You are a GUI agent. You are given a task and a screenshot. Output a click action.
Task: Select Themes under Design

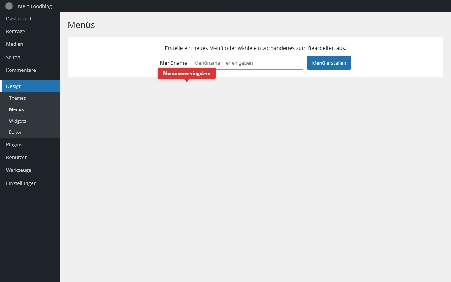[17, 98]
